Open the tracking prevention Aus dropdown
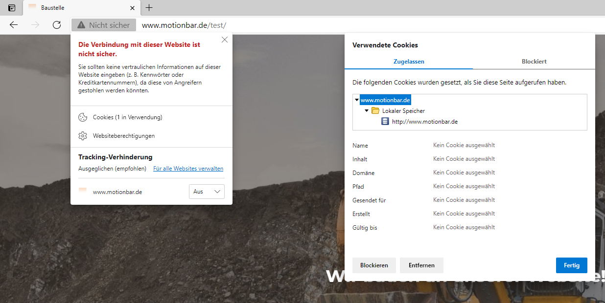 pos(207,192)
